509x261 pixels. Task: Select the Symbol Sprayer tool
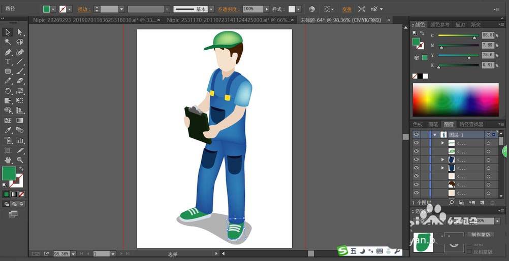point(8,140)
